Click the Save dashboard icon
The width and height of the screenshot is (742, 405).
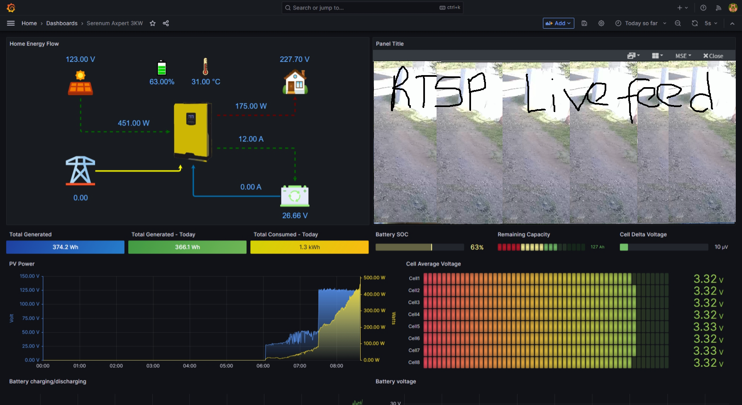584,23
